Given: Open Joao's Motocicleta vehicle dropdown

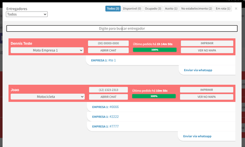Looking at the screenshot, I should pyautogui.click(x=48, y=97).
